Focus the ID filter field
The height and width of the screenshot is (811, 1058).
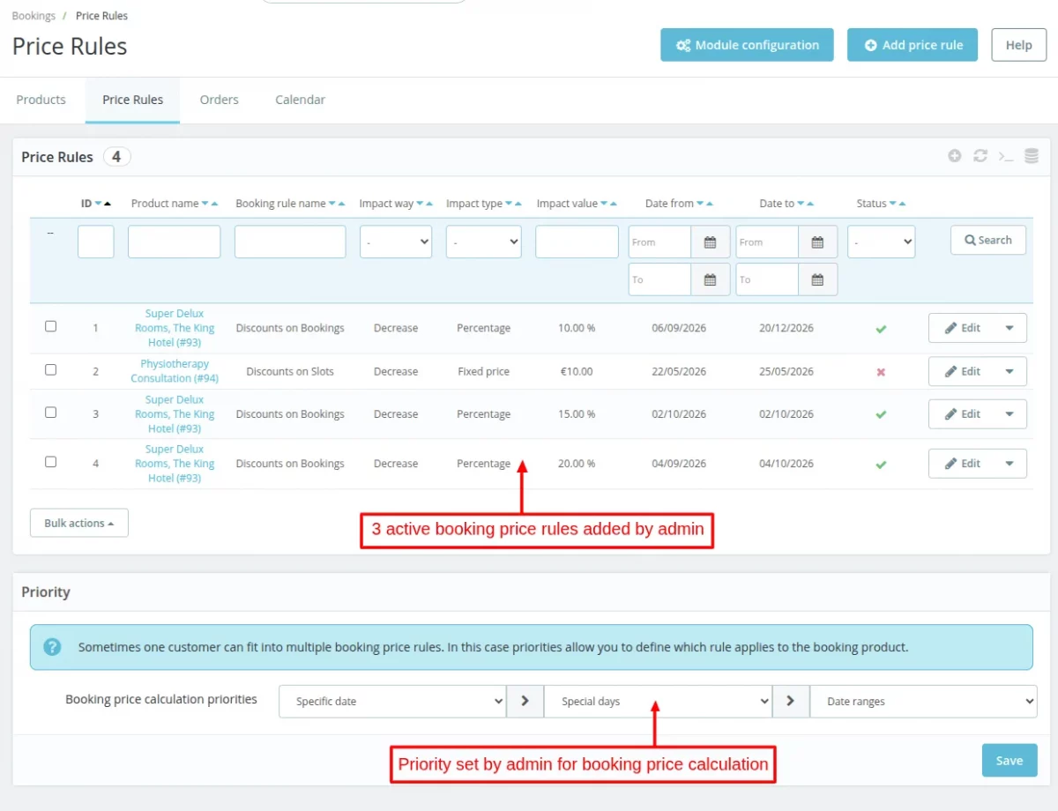[x=96, y=242]
